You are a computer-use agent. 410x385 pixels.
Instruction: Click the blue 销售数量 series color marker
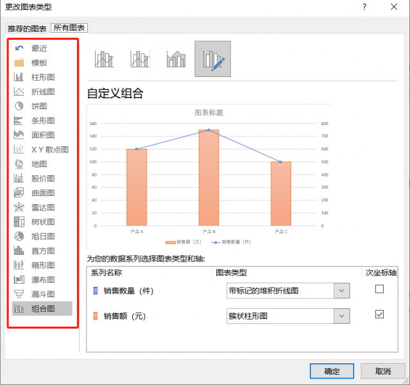(x=96, y=291)
